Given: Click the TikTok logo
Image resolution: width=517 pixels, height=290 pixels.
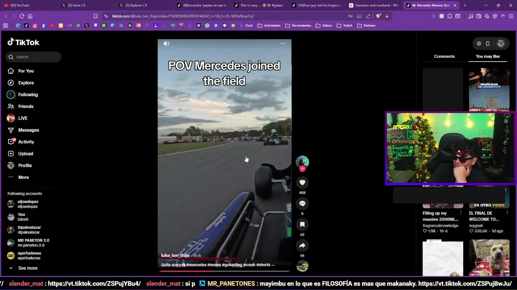Looking at the screenshot, I should pyautogui.click(x=23, y=42).
